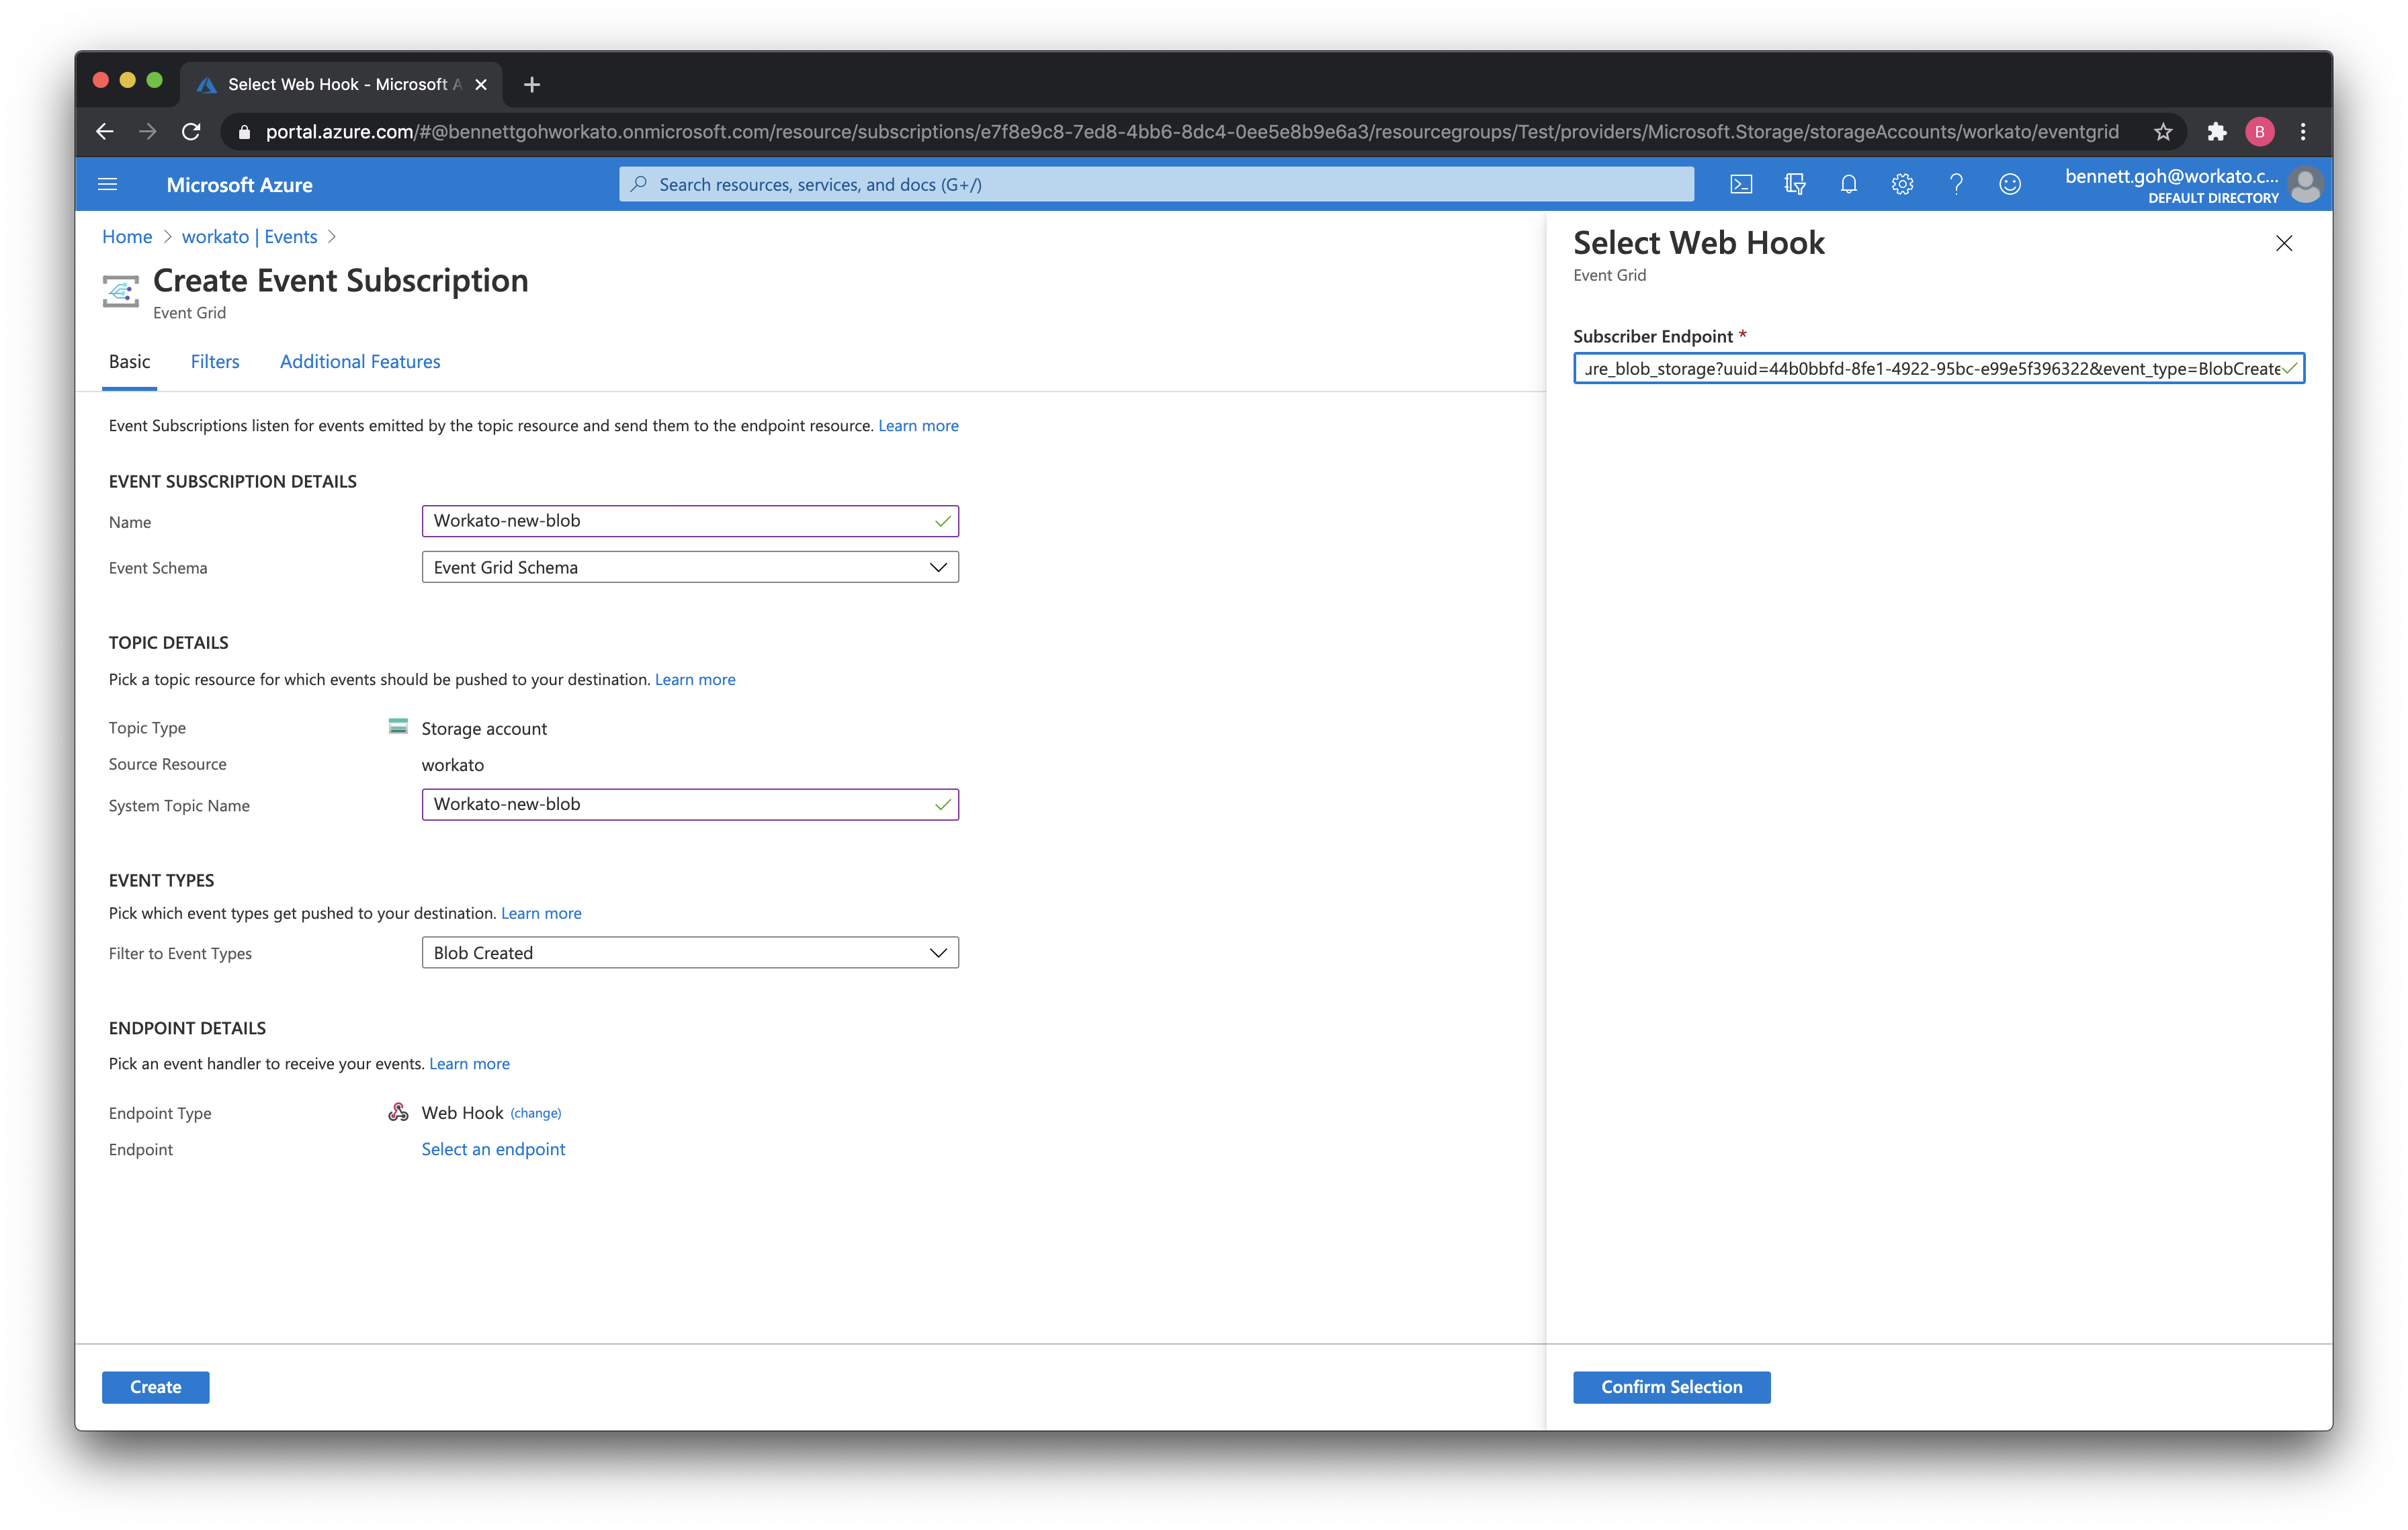Click the Confirm Selection button
The image size is (2408, 1530).
[x=1671, y=1387]
